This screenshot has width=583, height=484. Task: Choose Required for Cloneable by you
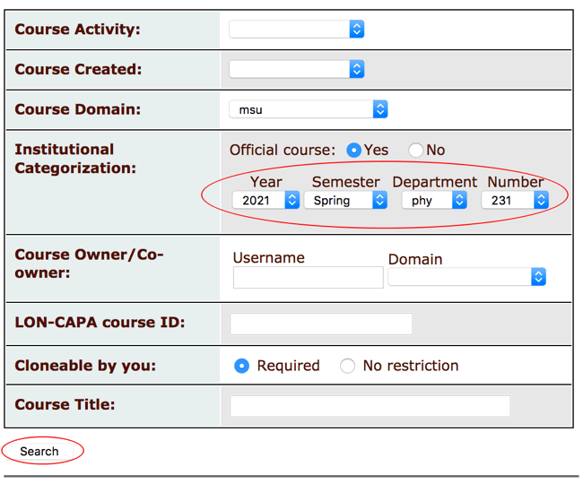pyautogui.click(x=241, y=366)
